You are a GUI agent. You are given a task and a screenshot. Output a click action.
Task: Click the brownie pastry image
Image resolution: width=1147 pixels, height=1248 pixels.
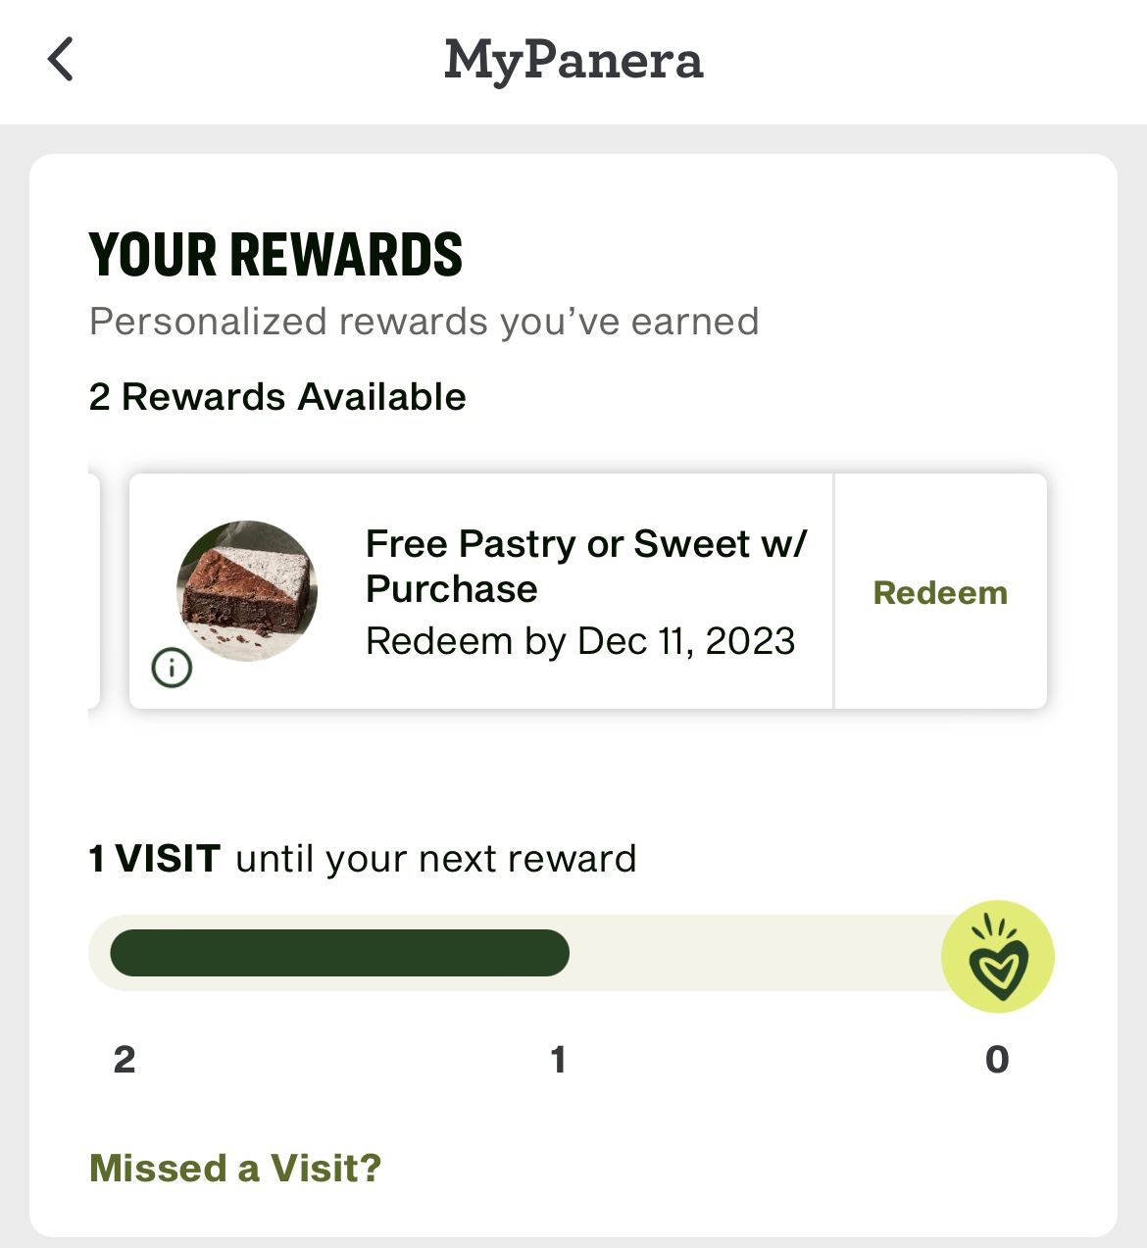[x=247, y=590]
